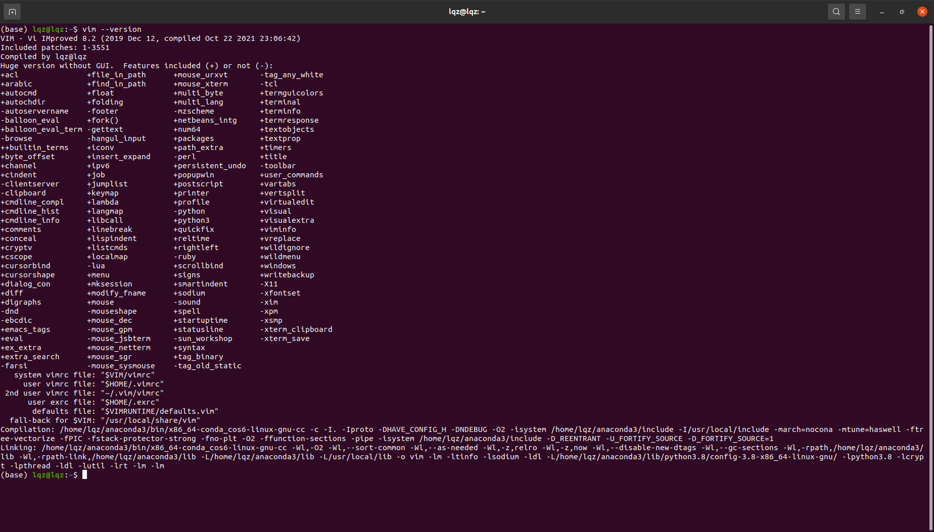Click the '+persistent_undo' feature entry

click(x=210, y=166)
